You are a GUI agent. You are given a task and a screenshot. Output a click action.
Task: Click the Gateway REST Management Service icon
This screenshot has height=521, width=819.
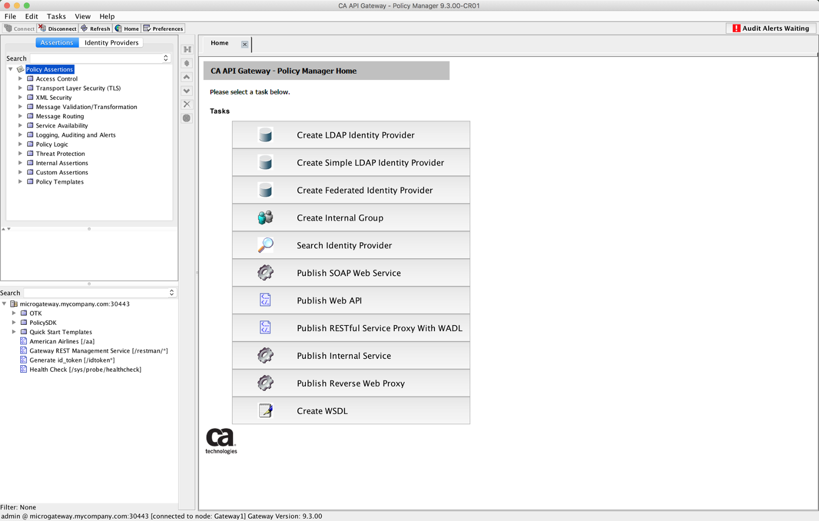pos(24,351)
